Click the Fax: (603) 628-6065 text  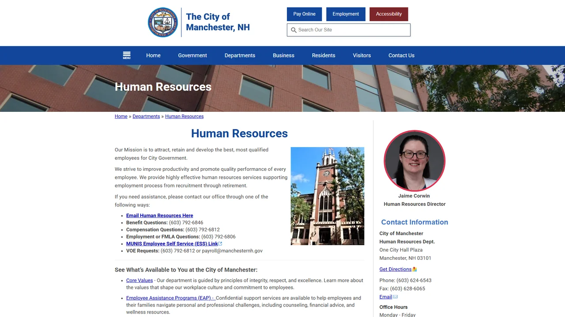[x=402, y=289]
